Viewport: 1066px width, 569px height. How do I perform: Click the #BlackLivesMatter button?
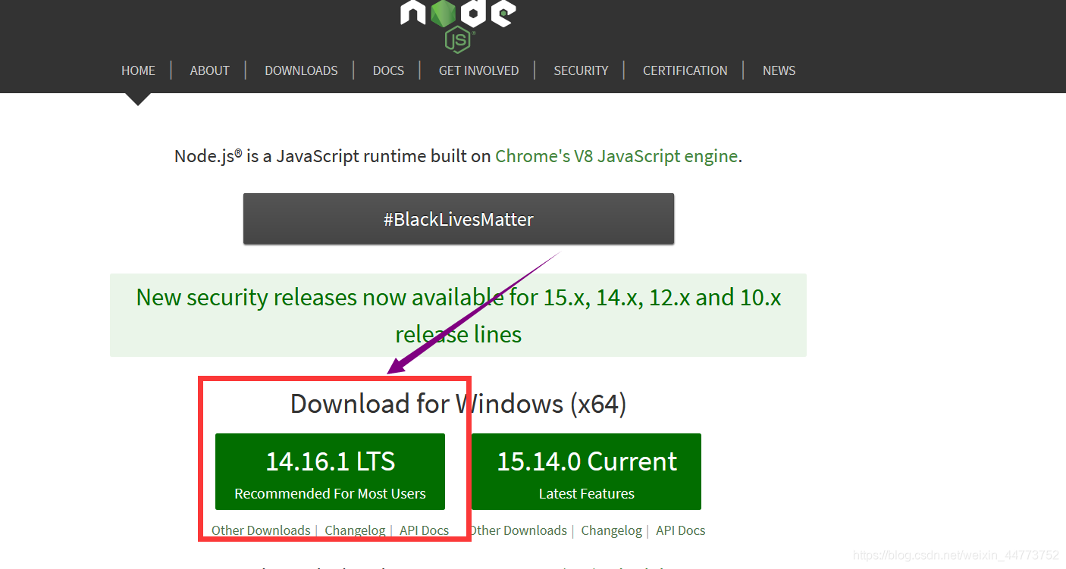tap(459, 219)
